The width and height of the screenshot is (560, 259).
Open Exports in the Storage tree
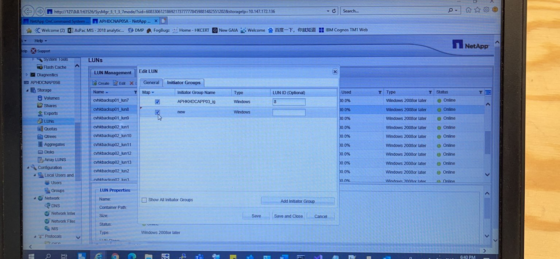tap(51, 113)
